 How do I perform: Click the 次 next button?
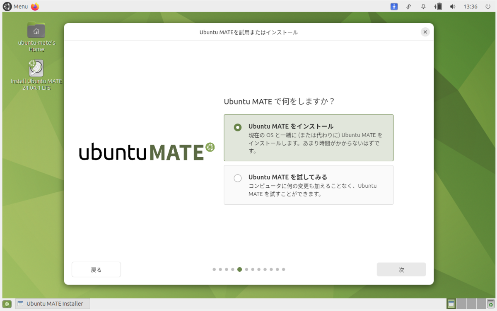[x=401, y=270]
